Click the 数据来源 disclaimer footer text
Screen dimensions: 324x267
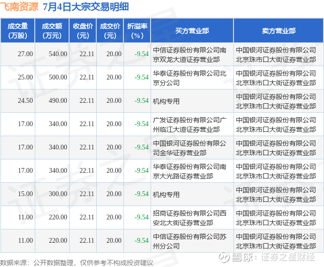click(76, 263)
